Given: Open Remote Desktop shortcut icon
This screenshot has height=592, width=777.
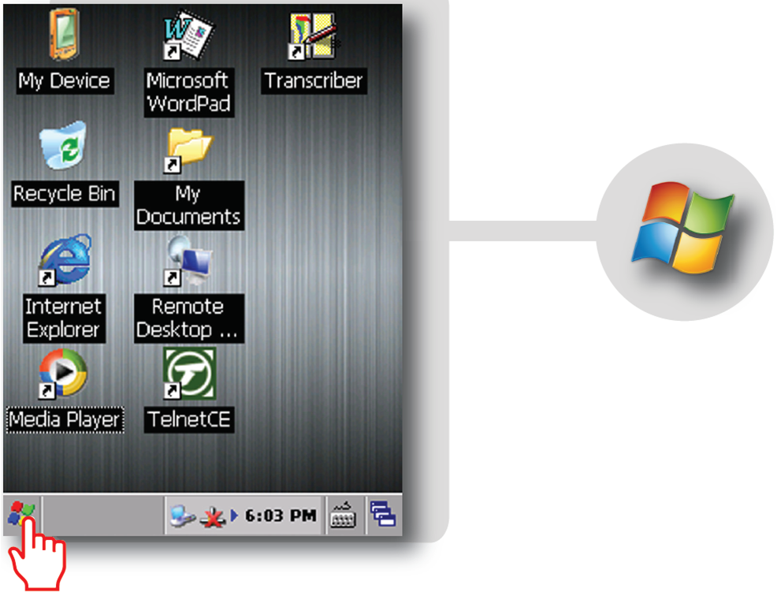Looking at the screenshot, I should coord(188,261).
